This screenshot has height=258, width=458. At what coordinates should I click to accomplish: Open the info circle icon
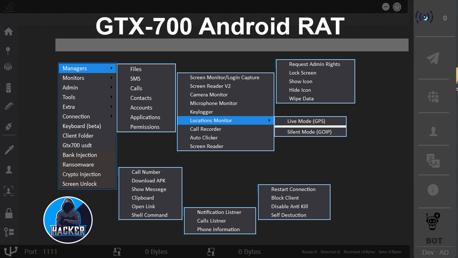tap(433, 190)
